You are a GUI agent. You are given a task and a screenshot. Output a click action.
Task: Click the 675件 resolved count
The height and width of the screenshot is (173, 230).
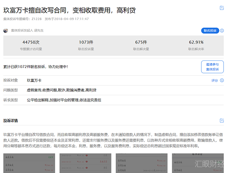point(141,42)
